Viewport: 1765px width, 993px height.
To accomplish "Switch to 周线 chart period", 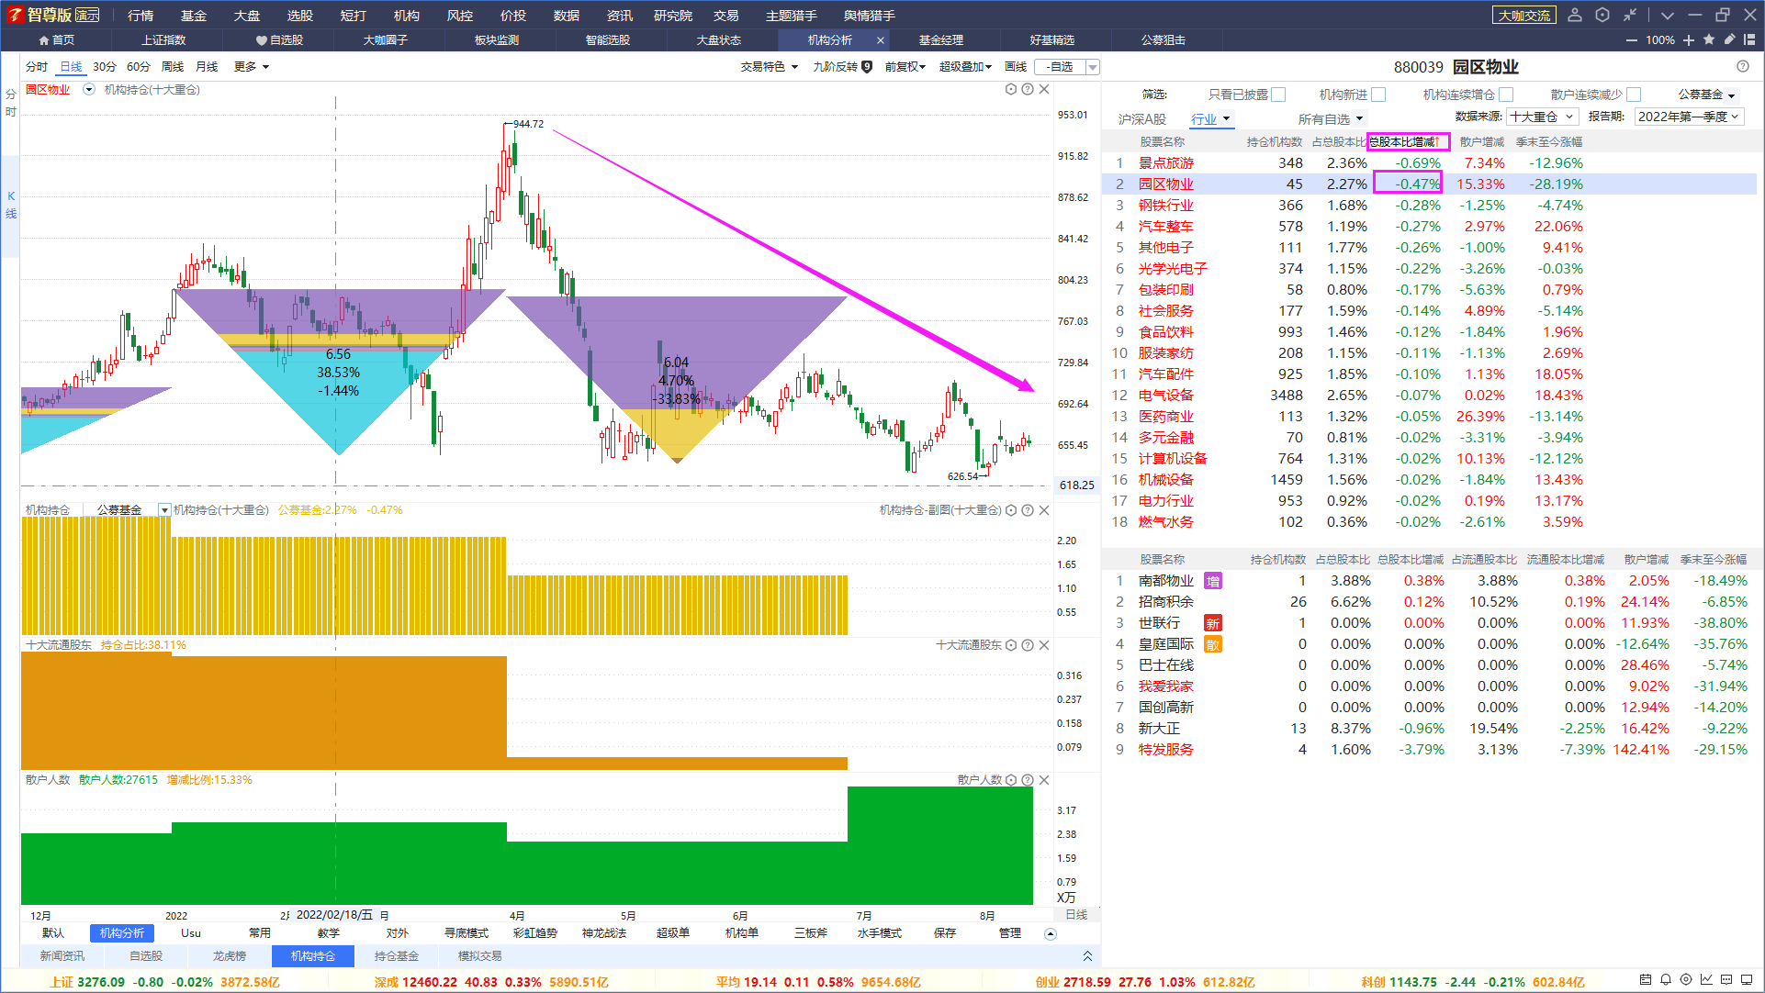I will (173, 66).
